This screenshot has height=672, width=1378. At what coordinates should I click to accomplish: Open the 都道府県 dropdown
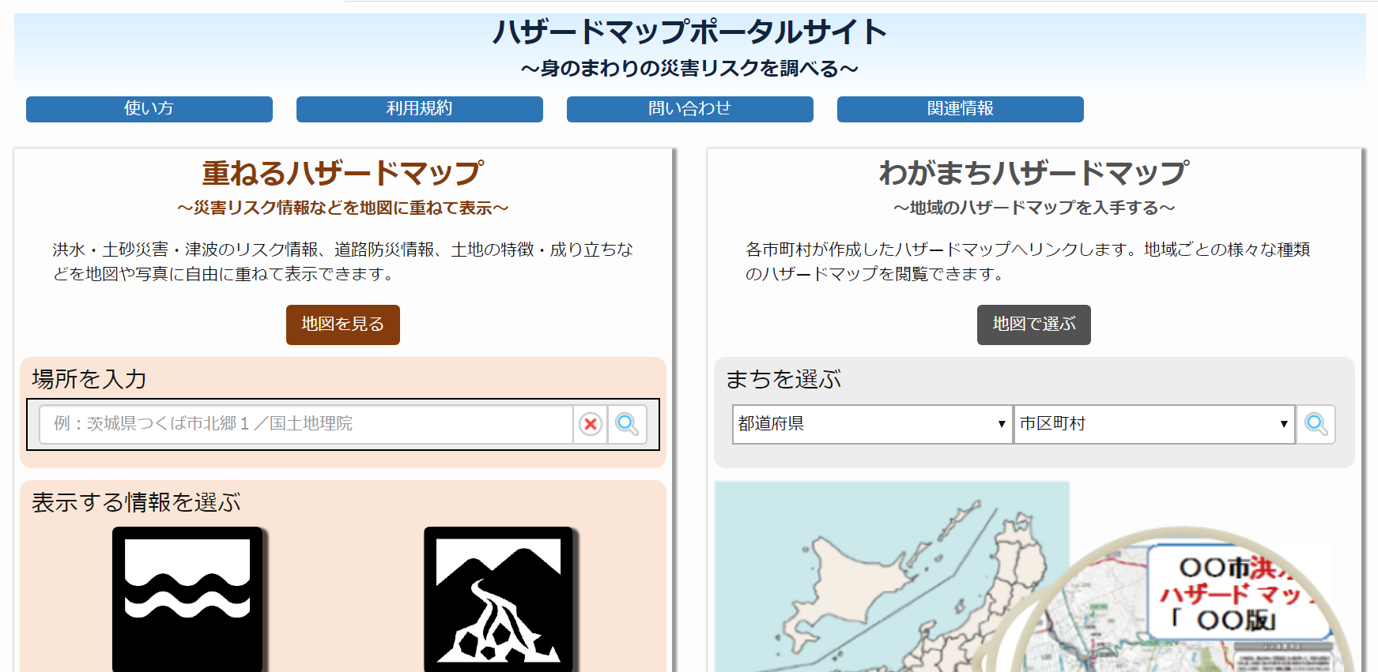pos(872,424)
